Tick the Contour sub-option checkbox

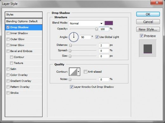[x=11, y=57]
